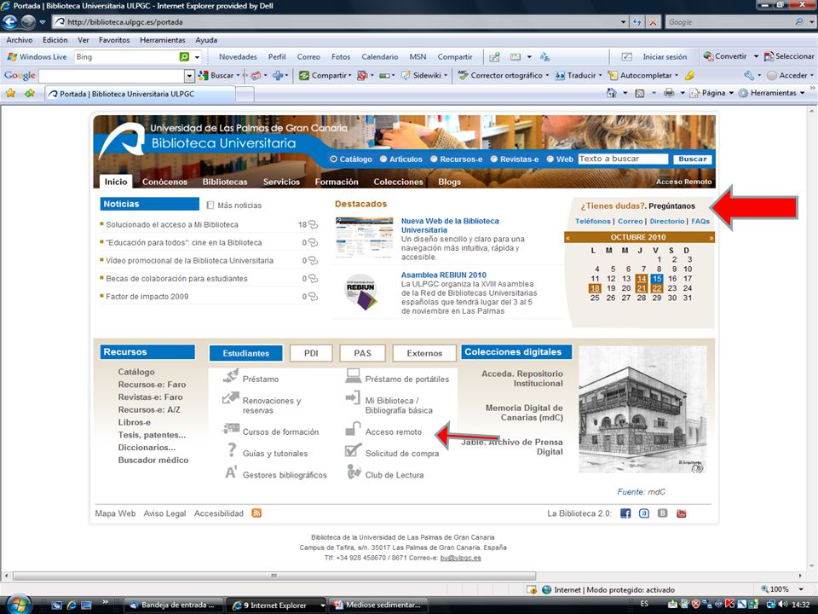The height and width of the screenshot is (614, 818).
Task: Click the Cursos de formación icon
Action: coord(231,429)
